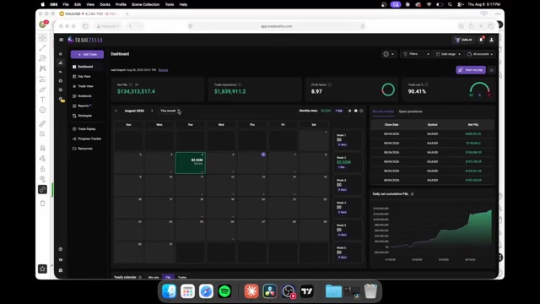The height and width of the screenshot is (304, 540).
Task: Click the Tradezella logo
Action: click(85, 40)
